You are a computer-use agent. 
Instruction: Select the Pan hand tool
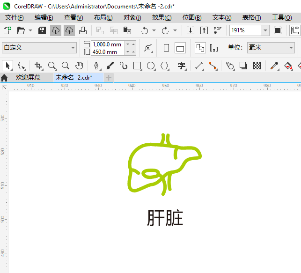coord(79,66)
